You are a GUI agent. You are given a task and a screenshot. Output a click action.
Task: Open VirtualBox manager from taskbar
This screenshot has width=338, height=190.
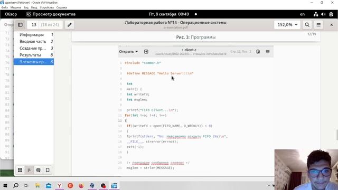click(x=92, y=185)
